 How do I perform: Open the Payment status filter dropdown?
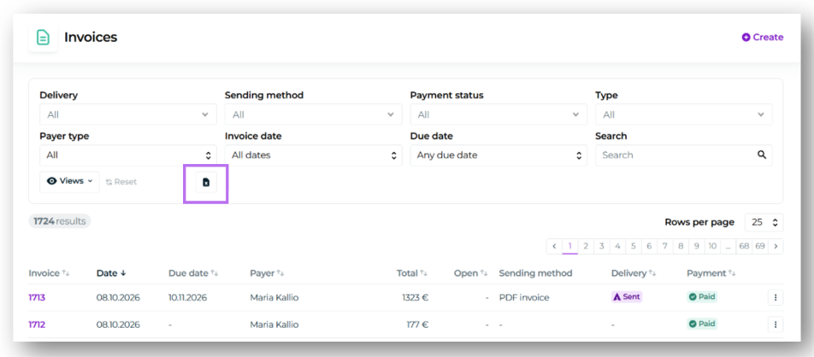coord(498,114)
